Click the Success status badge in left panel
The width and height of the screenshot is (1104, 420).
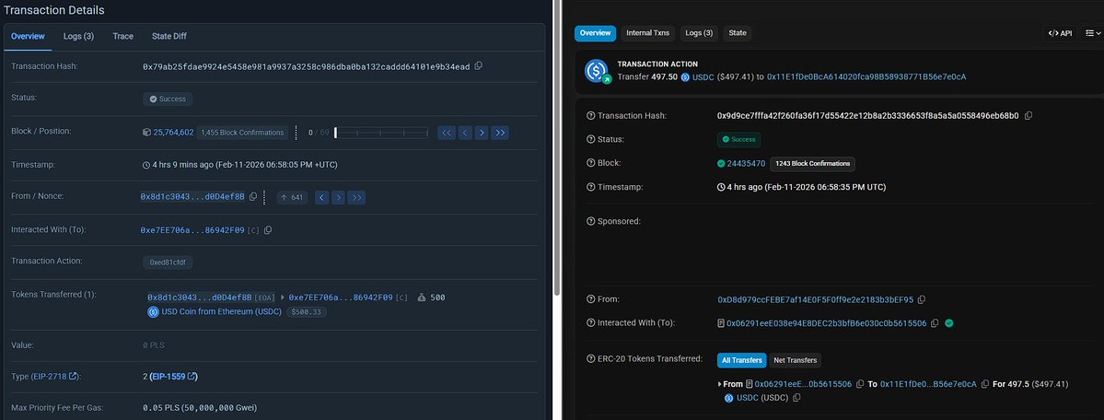(x=168, y=99)
